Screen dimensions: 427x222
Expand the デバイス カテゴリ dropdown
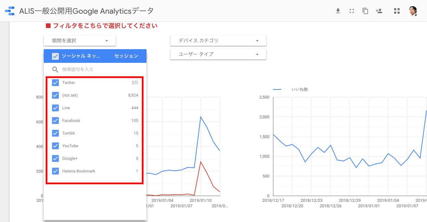[x=218, y=41]
